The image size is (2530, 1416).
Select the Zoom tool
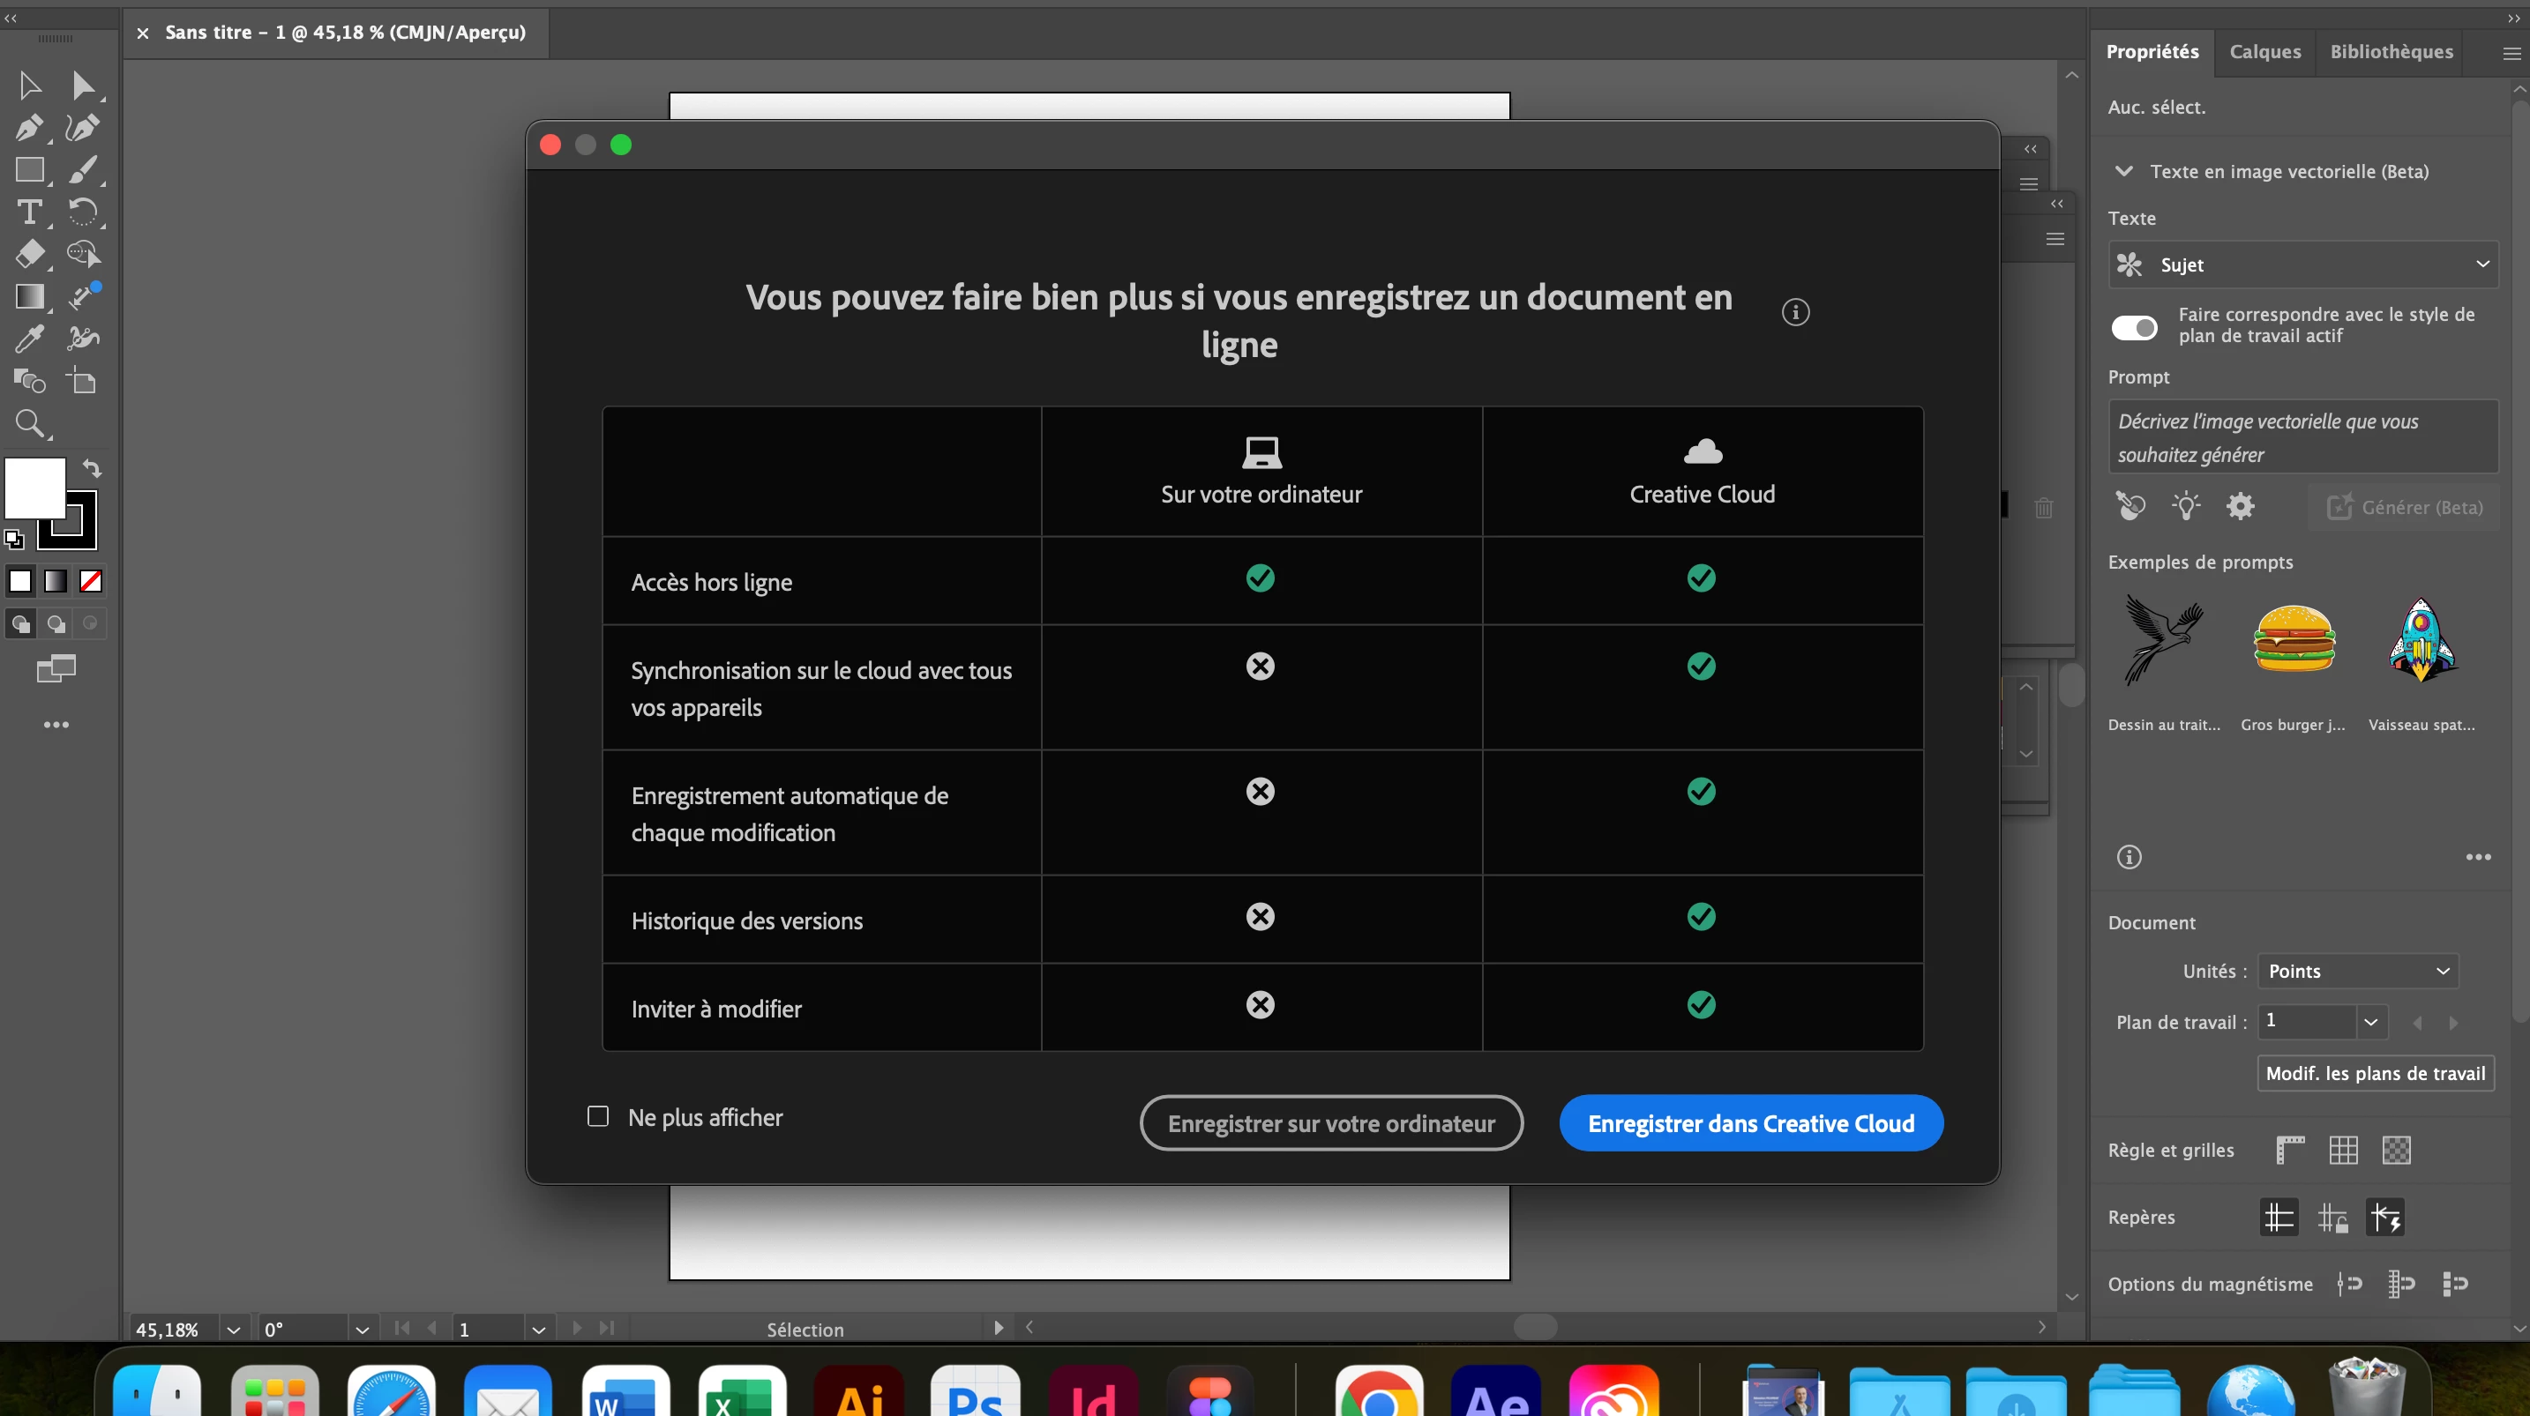29,424
